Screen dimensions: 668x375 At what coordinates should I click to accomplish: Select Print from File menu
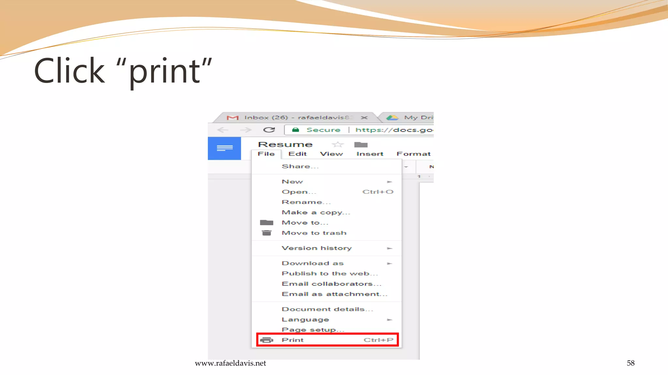[293, 340]
